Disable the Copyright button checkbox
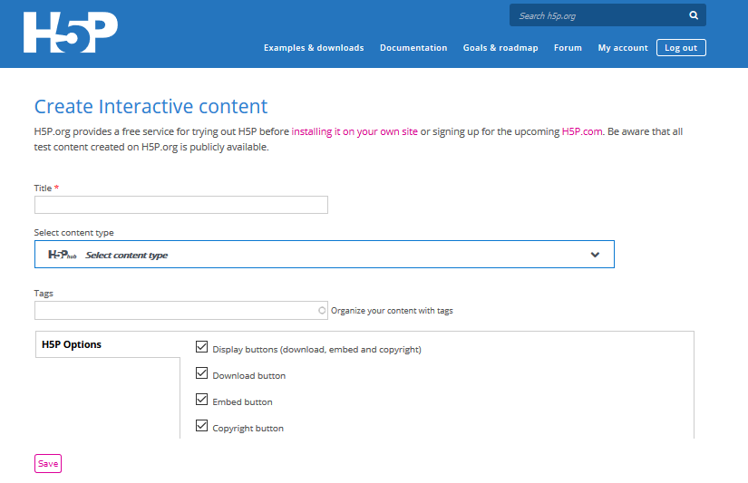Screen dimensions: 748x483 coord(202,426)
